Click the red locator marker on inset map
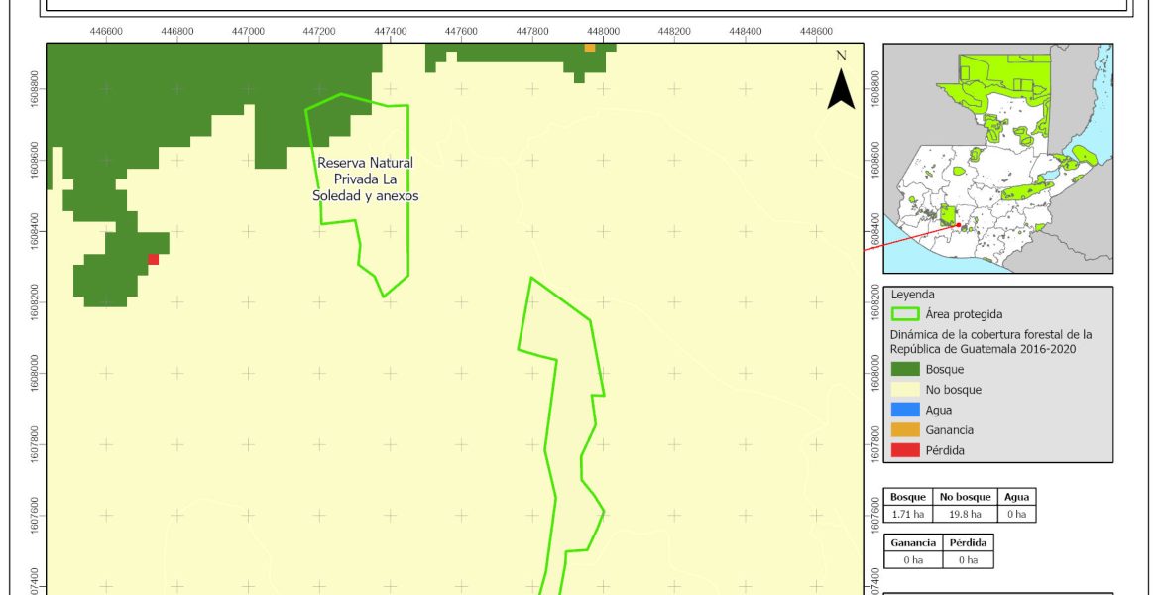Viewport: 1160px width, 595px height. coord(959,227)
